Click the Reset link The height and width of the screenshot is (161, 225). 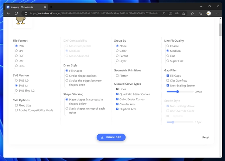point(206,137)
